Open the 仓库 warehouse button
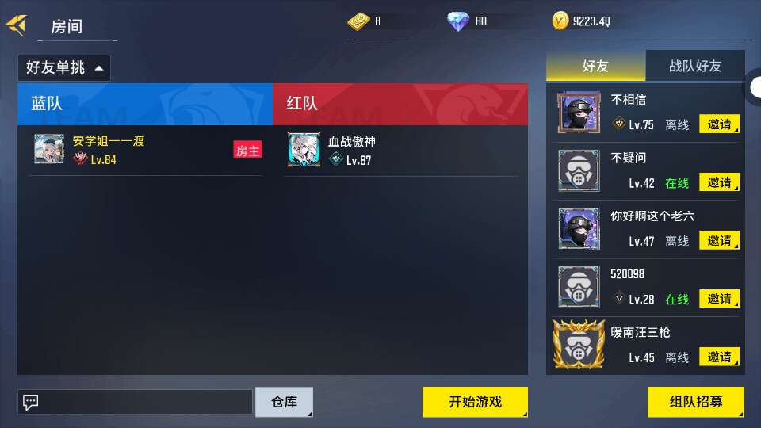 tap(284, 402)
